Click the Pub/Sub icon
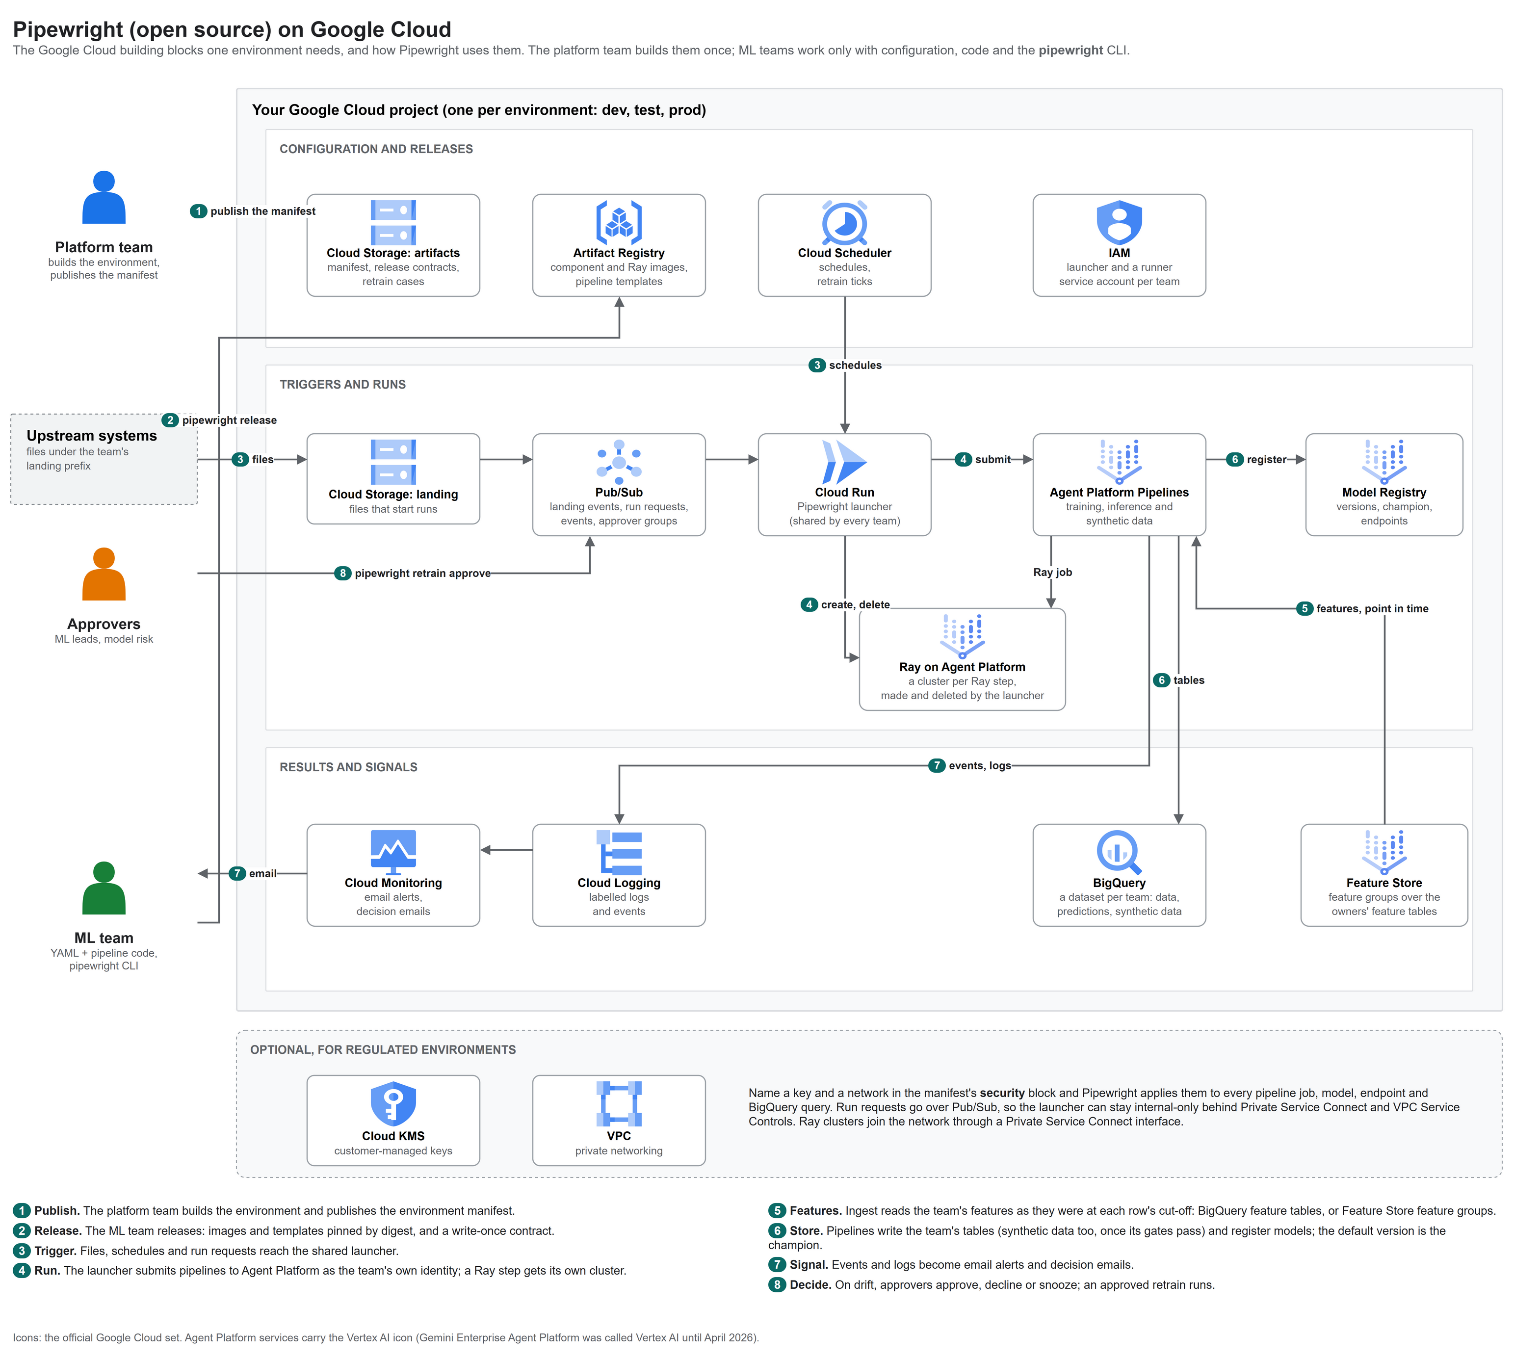 619,462
